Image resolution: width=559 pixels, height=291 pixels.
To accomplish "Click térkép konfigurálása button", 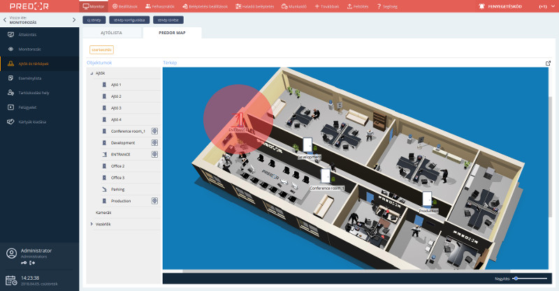I will [x=129, y=20].
